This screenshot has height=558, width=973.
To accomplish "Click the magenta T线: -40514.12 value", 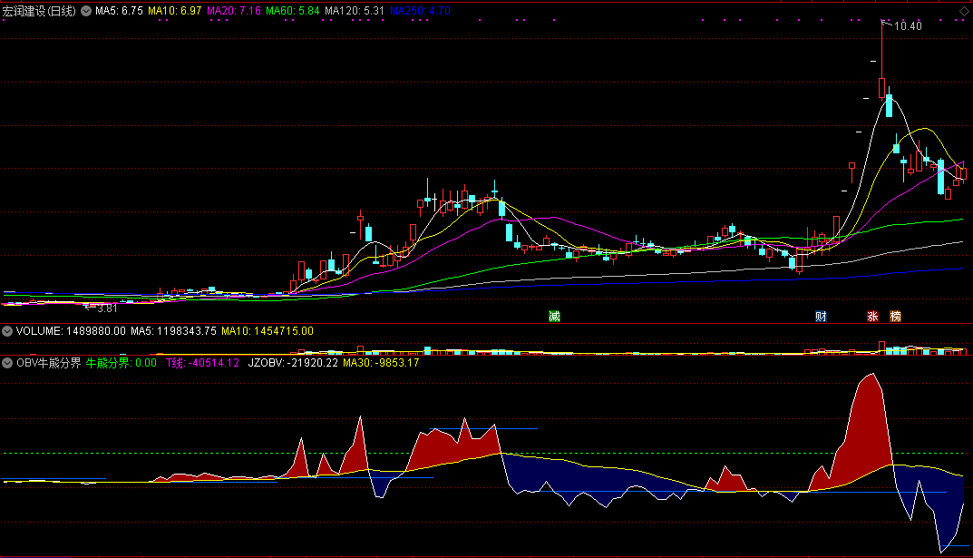I will 202,363.
